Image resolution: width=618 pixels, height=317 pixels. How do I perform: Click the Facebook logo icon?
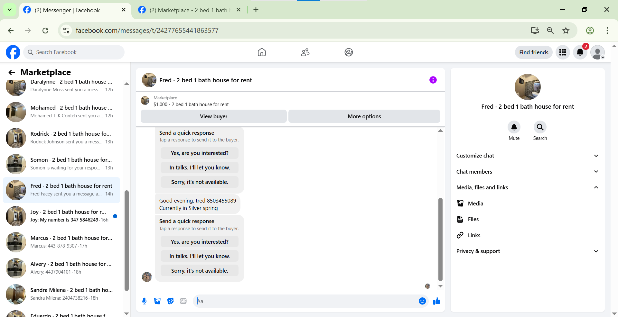13,52
